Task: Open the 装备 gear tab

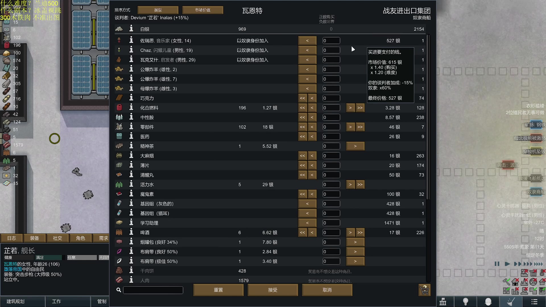Action: pyautogui.click(x=34, y=238)
